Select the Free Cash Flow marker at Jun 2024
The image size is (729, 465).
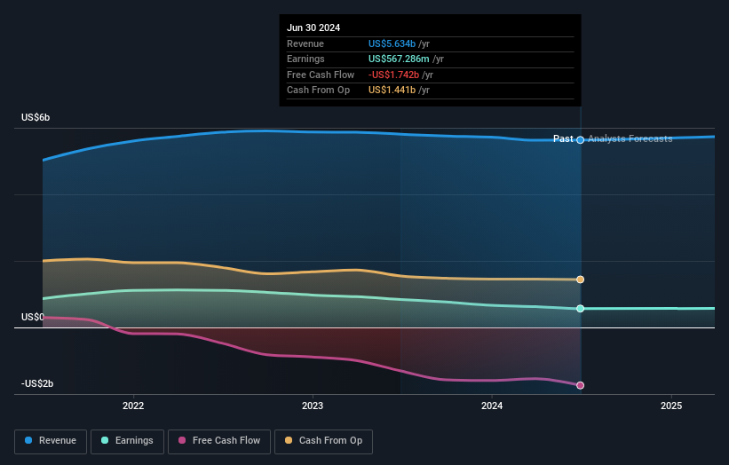coord(580,385)
